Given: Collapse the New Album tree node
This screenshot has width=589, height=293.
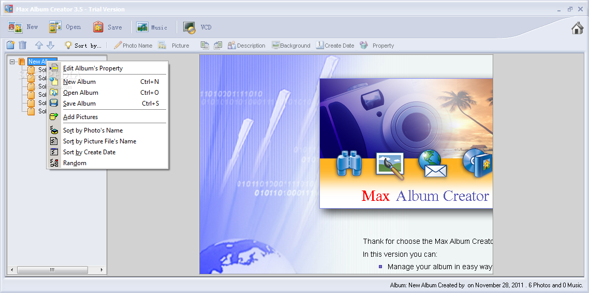Looking at the screenshot, I should [12, 62].
